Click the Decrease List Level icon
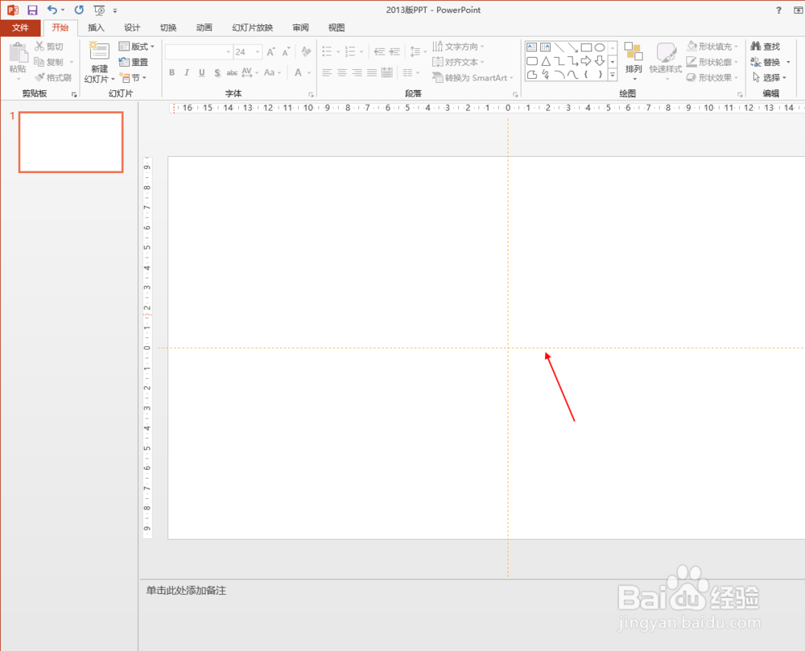This screenshot has width=805, height=651. click(379, 52)
